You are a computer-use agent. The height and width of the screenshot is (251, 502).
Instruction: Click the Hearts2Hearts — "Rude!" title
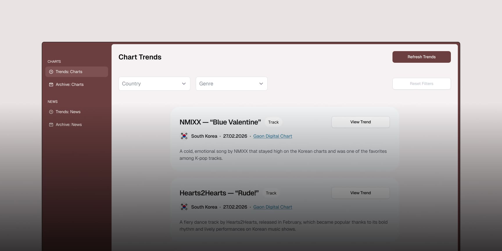pyautogui.click(x=219, y=193)
